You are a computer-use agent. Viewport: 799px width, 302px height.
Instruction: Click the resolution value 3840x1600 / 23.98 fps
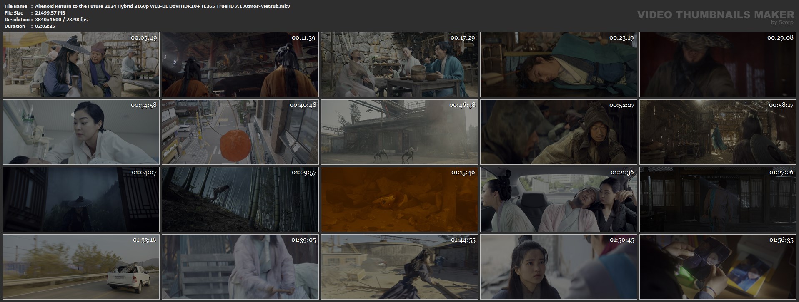(x=61, y=20)
